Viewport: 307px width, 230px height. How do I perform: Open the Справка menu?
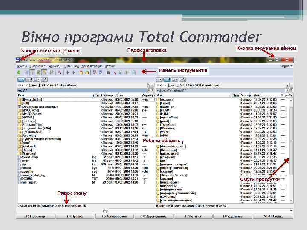tap(286, 66)
